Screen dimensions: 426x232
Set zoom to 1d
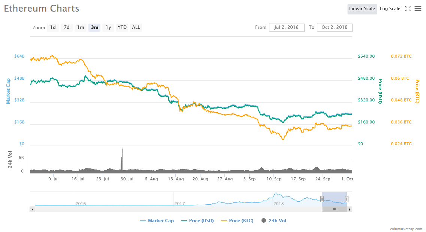pos(53,27)
